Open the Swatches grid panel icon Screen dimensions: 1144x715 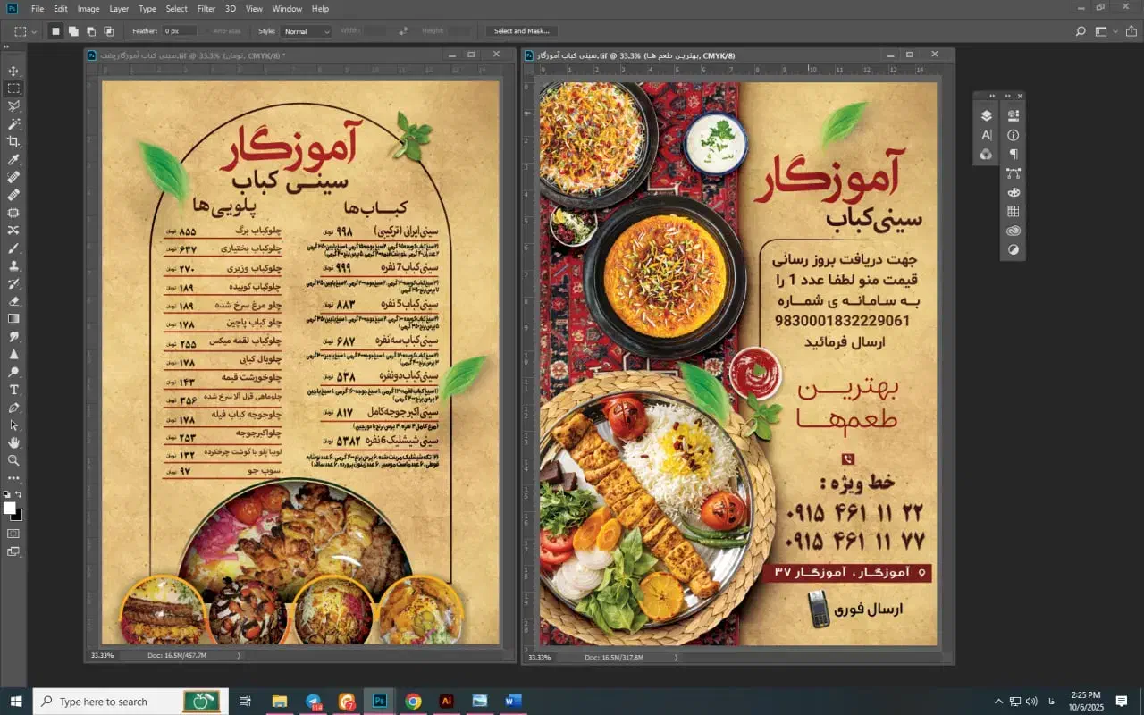coord(1014,212)
